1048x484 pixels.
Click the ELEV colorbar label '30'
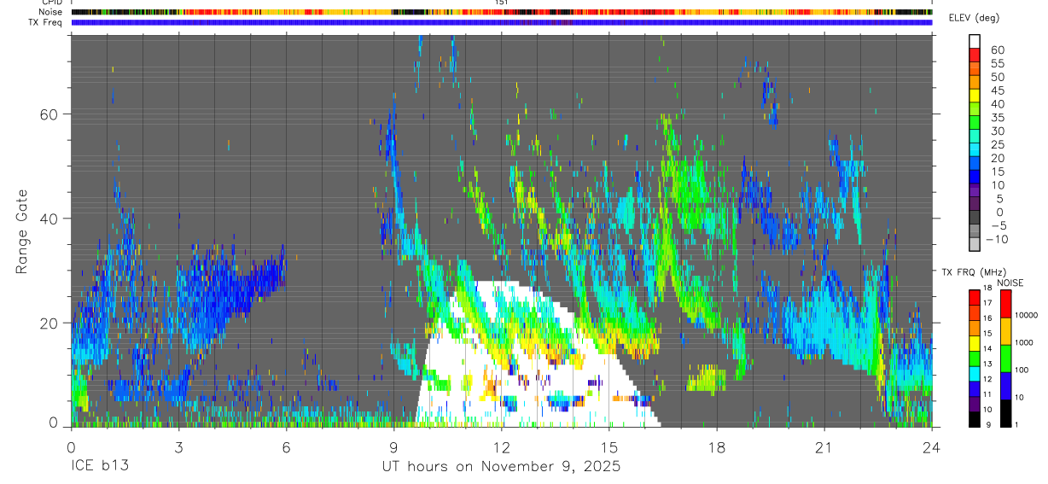[x=997, y=131]
